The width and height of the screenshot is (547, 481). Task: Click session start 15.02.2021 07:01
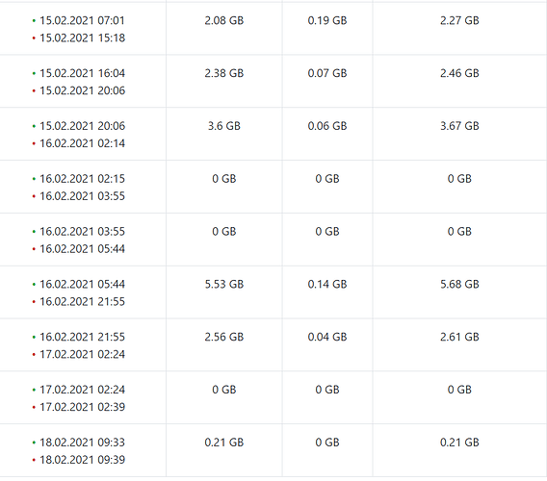[82, 20]
